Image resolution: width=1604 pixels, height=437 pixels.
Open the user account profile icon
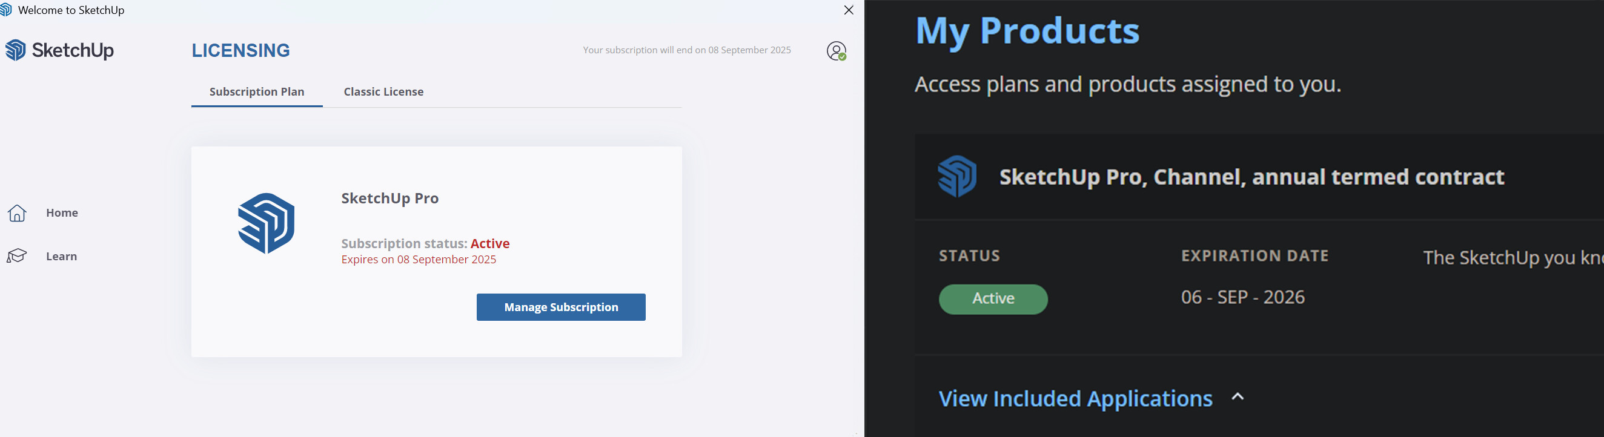(x=836, y=50)
